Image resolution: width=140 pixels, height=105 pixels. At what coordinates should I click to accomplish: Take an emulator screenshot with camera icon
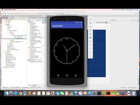90,38
